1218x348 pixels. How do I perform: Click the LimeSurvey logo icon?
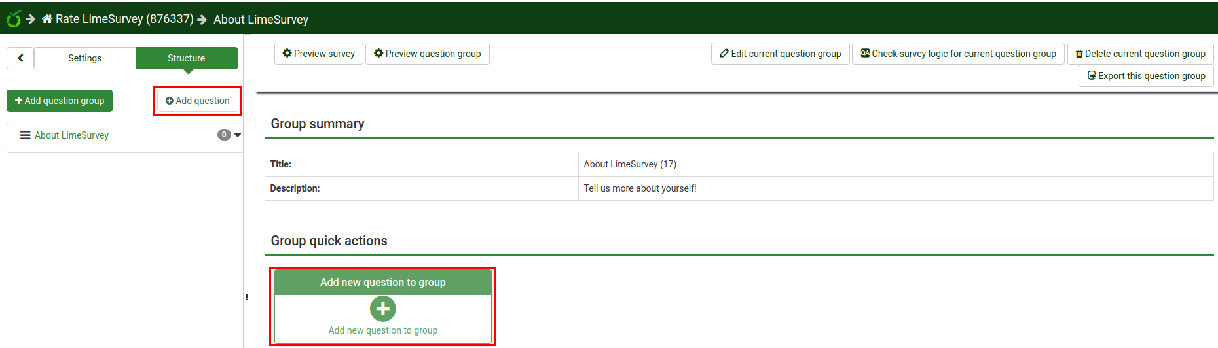[x=14, y=19]
